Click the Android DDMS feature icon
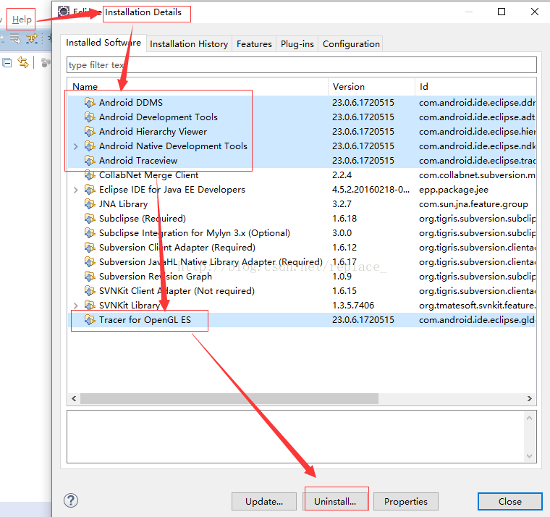The height and width of the screenshot is (517, 550). [x=90, y=103]
